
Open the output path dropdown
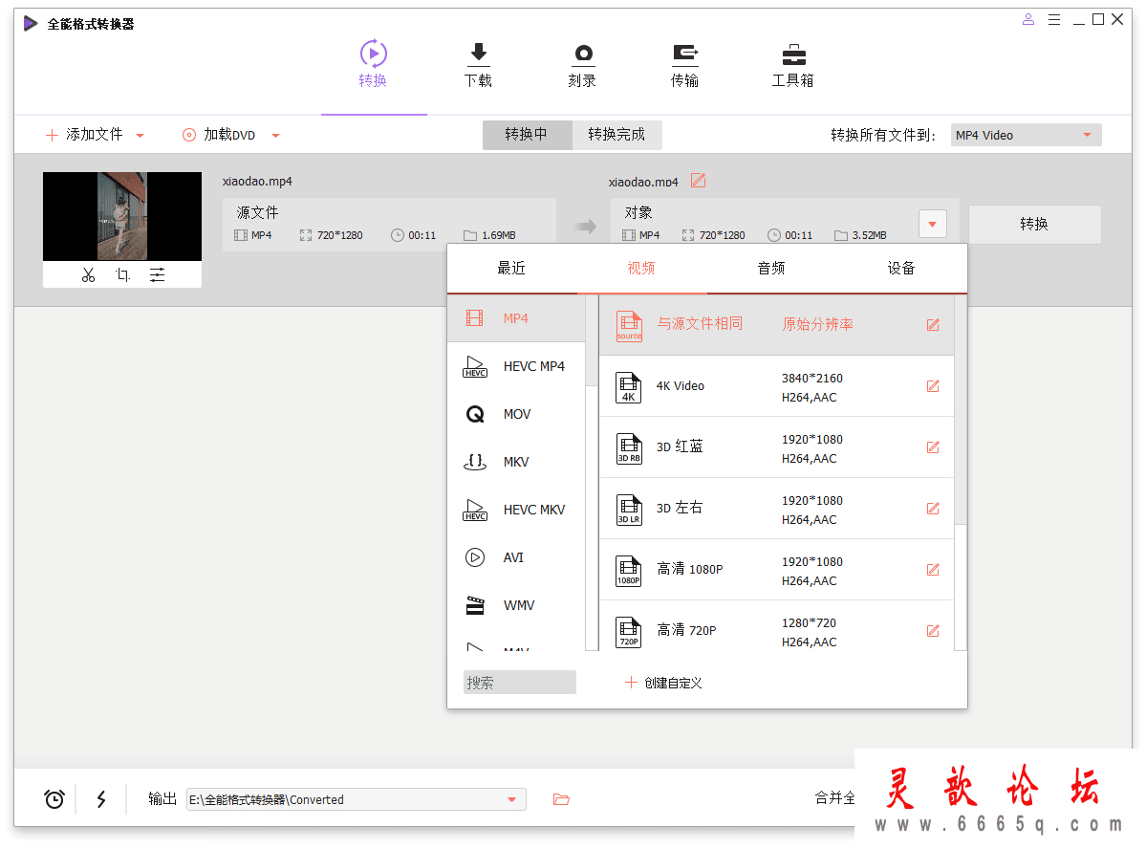coord(511,799)
